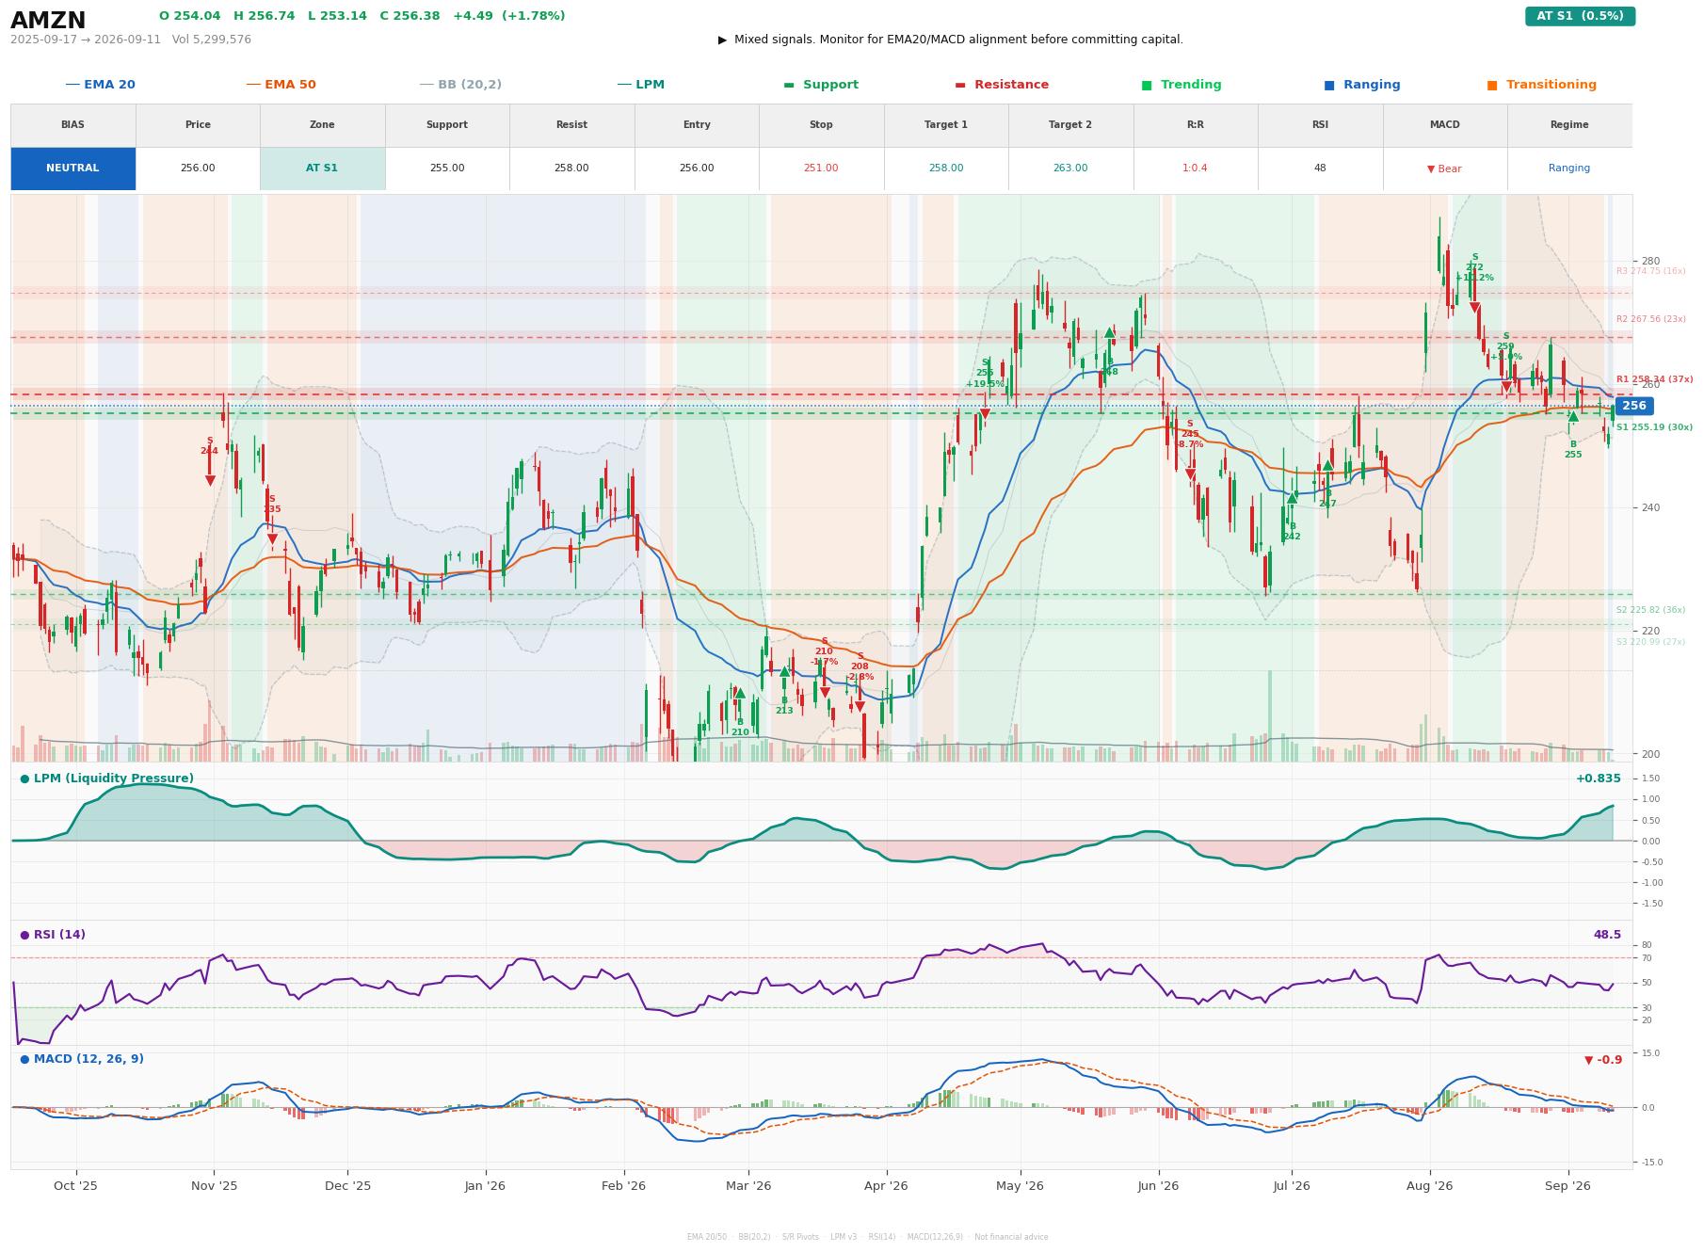Select the Target 1 column header
1704x1252 pixels.
[946, 125]
